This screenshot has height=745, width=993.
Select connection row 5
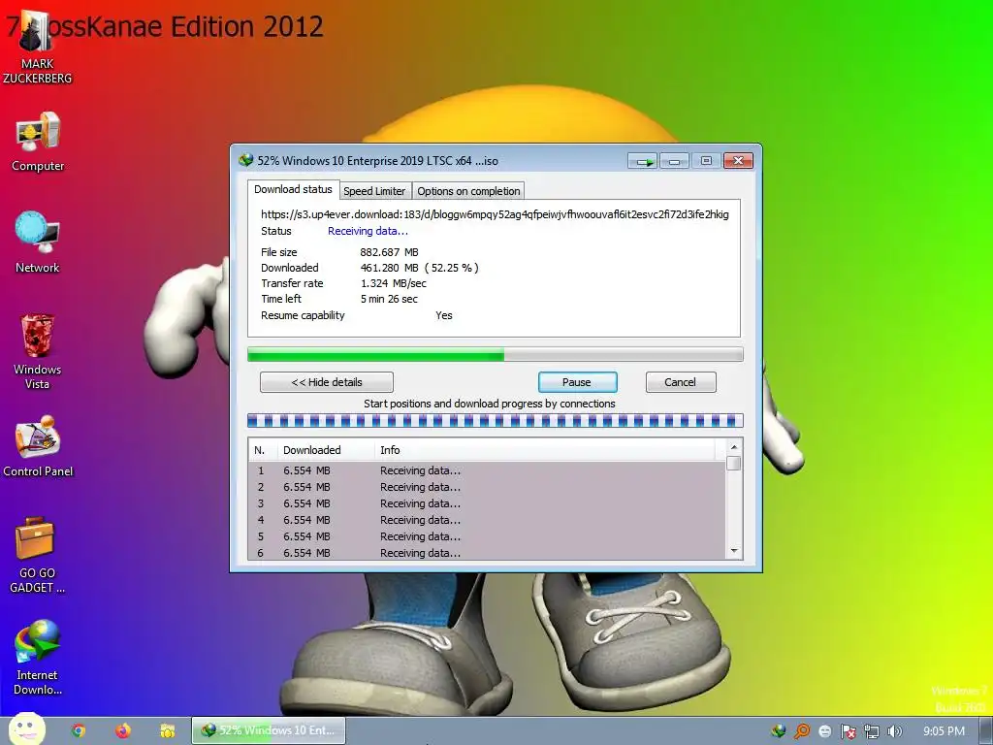(x=487, y=536)
